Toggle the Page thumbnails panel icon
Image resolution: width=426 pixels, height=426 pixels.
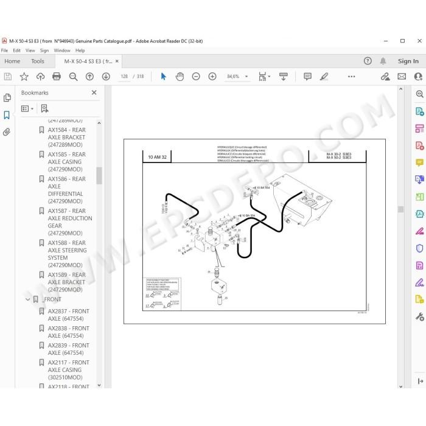[x=7, y=98]
